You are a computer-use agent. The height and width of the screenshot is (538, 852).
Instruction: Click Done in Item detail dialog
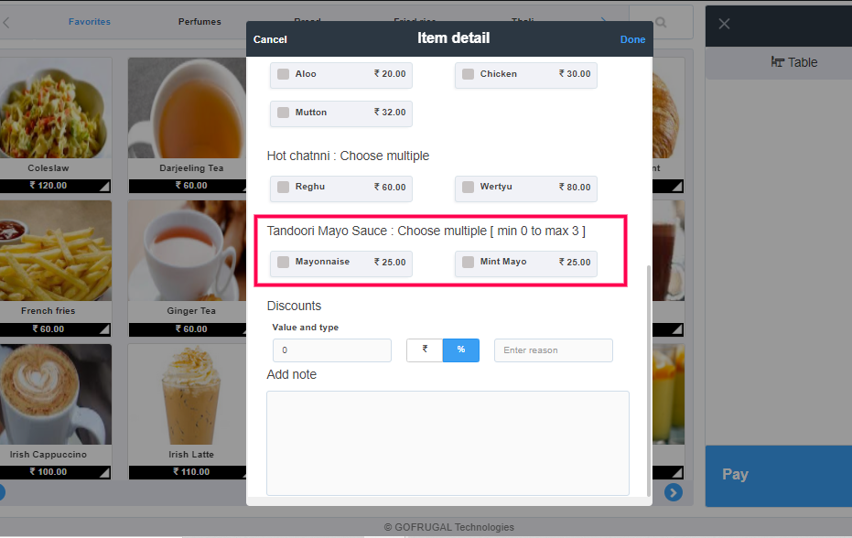(x=632, y=39)
